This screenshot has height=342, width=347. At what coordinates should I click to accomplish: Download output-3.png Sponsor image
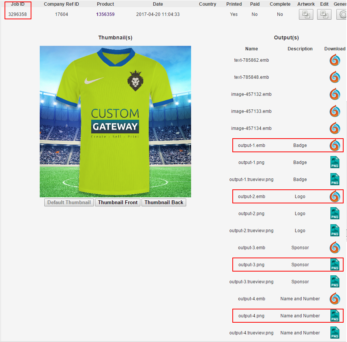[x=335, y=265]
